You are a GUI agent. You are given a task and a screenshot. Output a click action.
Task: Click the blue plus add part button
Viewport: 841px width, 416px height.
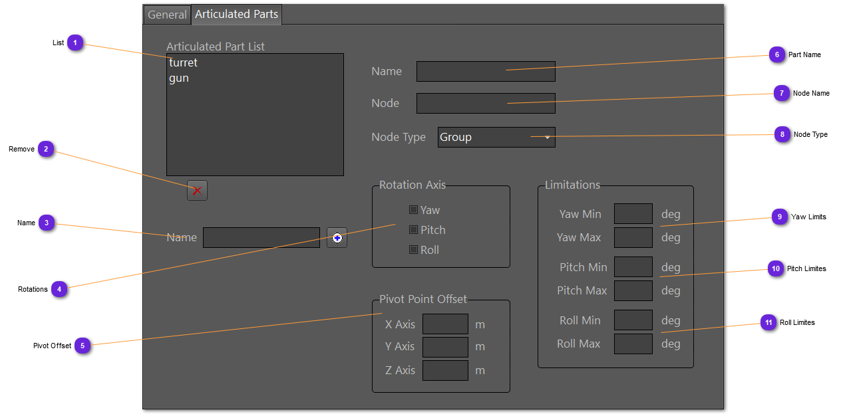(337, 238)
